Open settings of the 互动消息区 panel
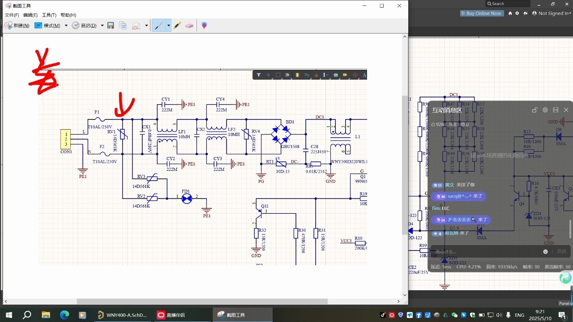 [545, 110]
